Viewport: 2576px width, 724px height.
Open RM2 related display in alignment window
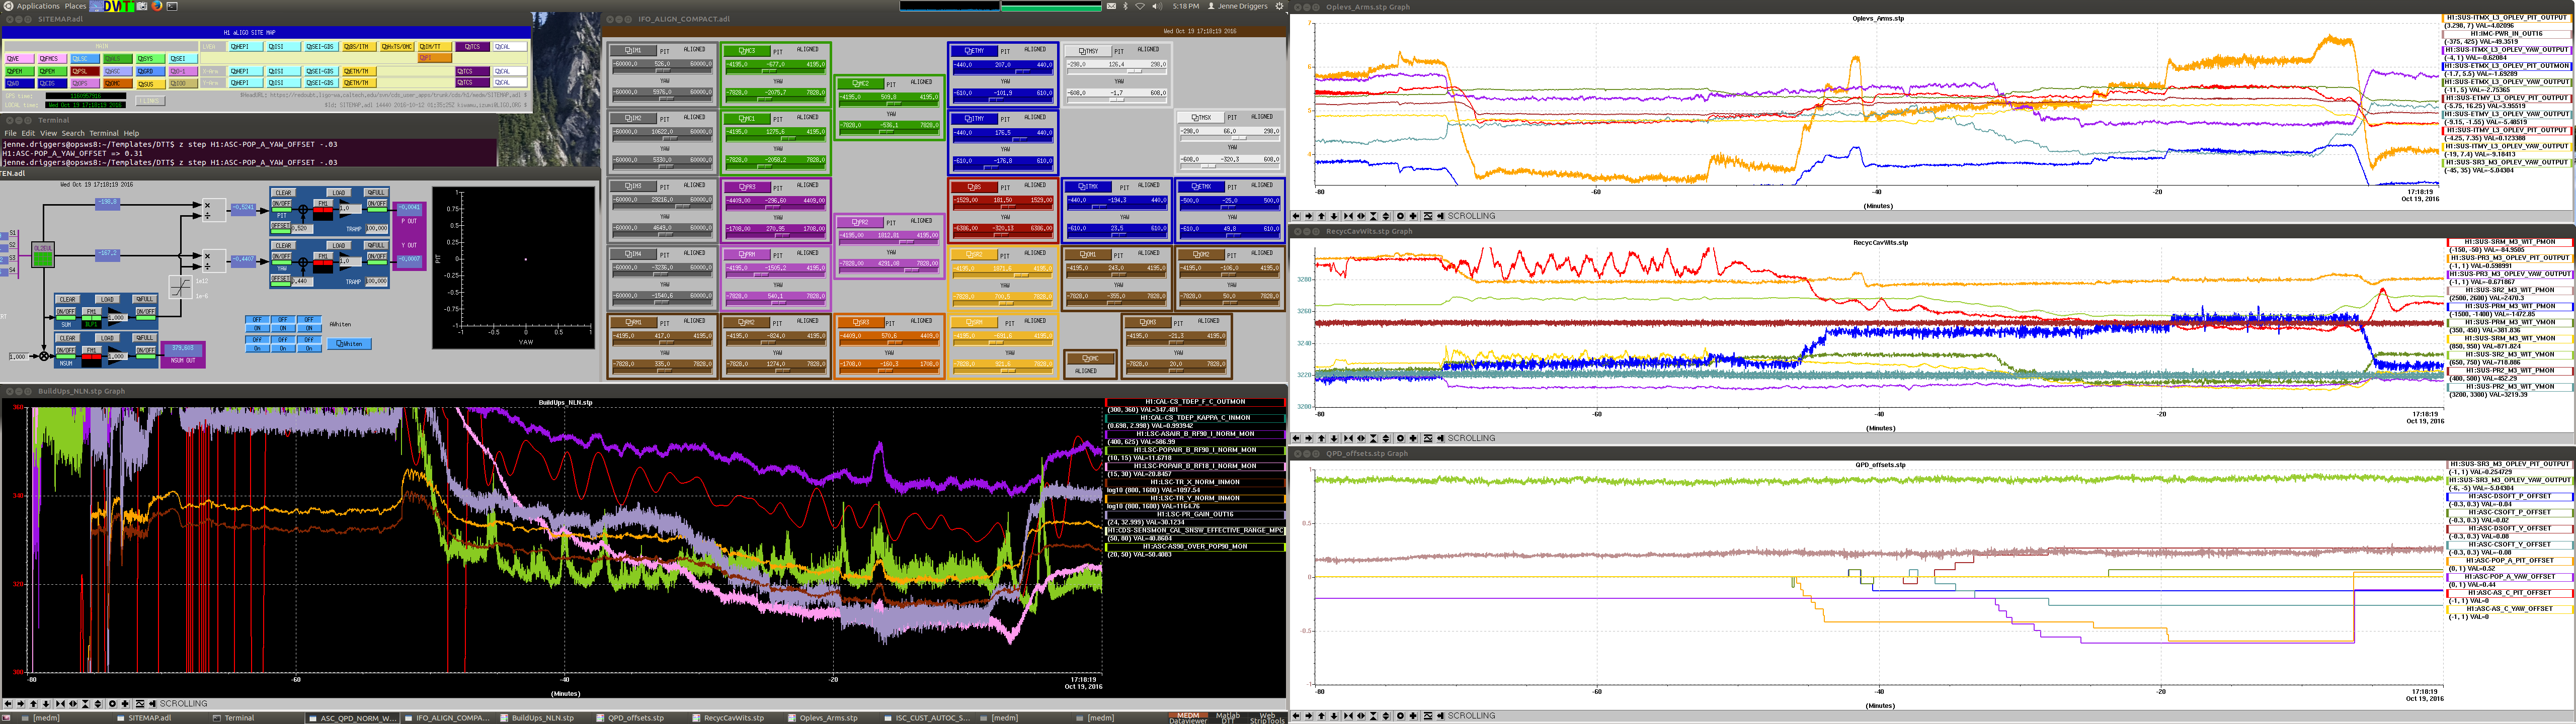point(747,322)
